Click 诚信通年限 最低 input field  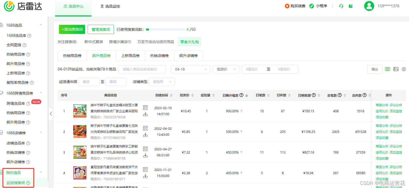coord(89,82)
